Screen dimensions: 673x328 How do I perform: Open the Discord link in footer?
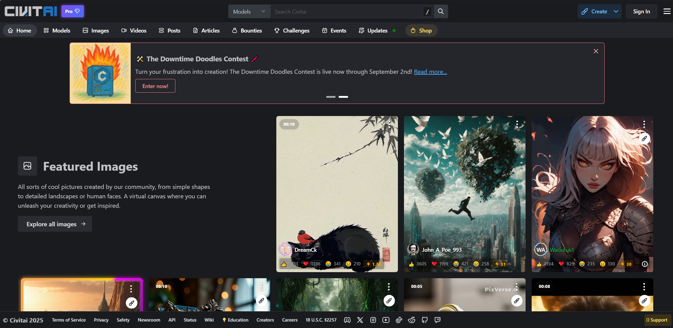[347, 320]
